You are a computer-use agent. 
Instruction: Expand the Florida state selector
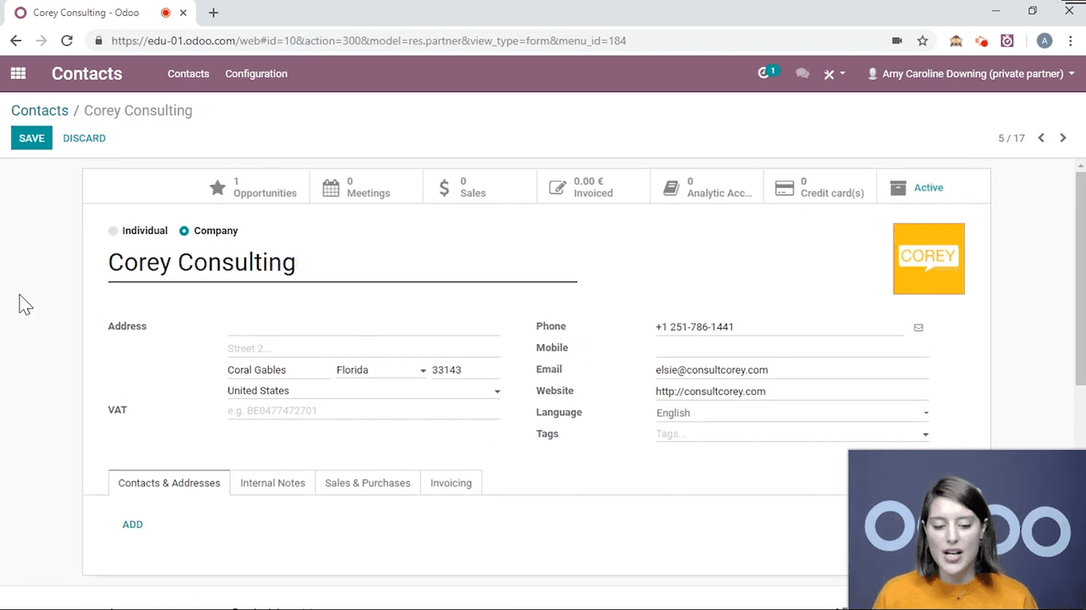pyautogui.click(x=423, y=369)
